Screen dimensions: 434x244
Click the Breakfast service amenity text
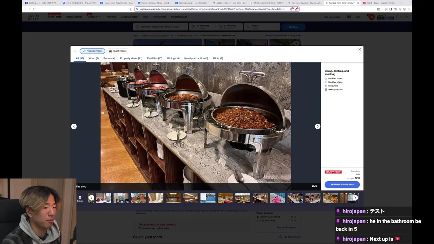pyautogui.click(x=335, y=82)
